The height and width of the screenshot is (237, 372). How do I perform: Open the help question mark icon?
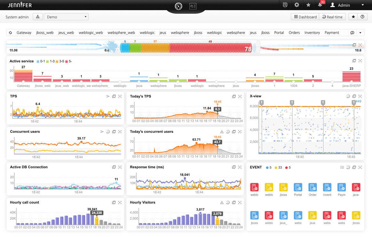coord(362,17)
